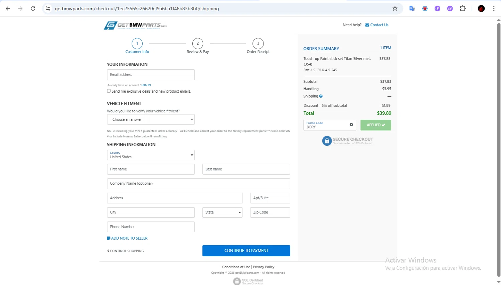
Task: Click the secure checkout lock badge
Action: point(347,141)
